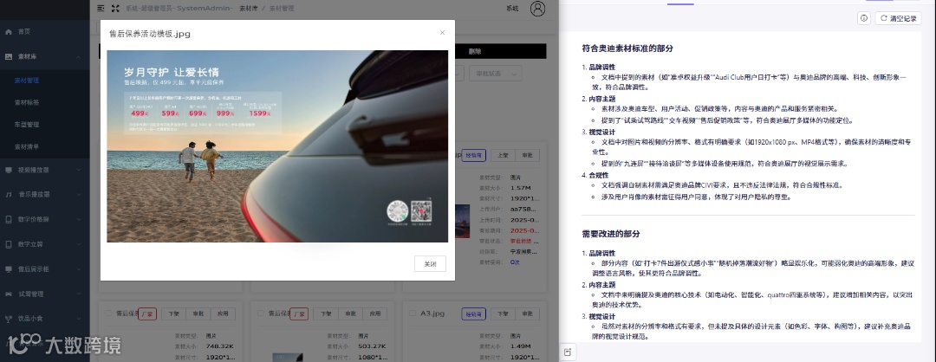Image resolution: width=936 pixels, height=362 pixels.
Task: Open the user avatar profile icon
Action: click(x=538, y=9)
